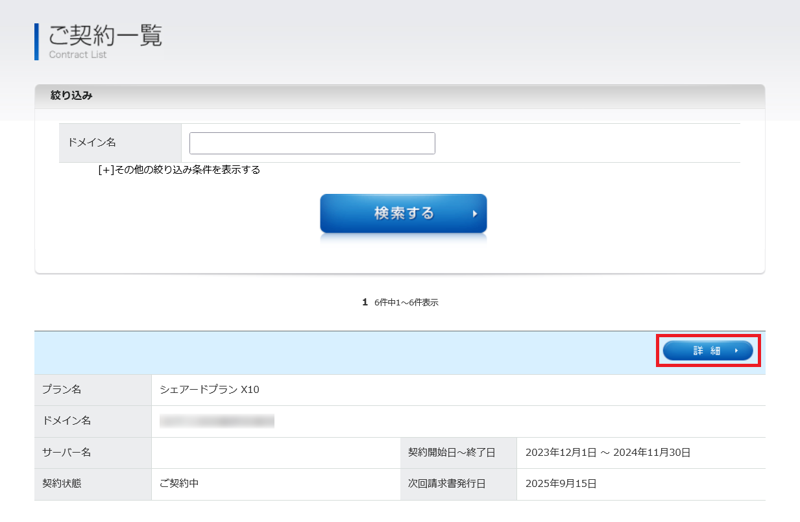
Task: Click the ご契約一覧 page heading
Action: [x=105, y=36]
